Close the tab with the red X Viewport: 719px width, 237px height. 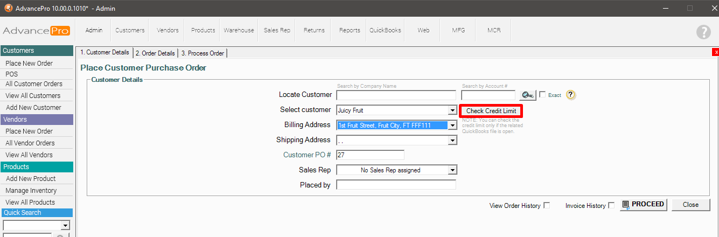[715, 52]
